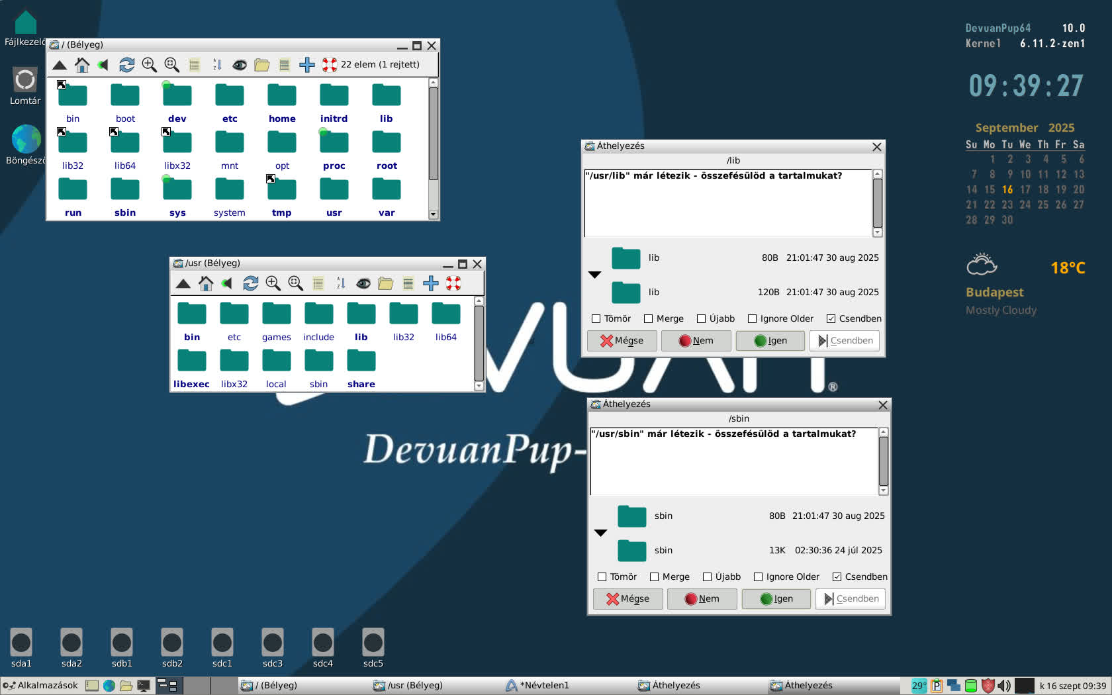
Task: Enable Tömör checkbox in /sbin dialog
Action: tap(602, 577)
